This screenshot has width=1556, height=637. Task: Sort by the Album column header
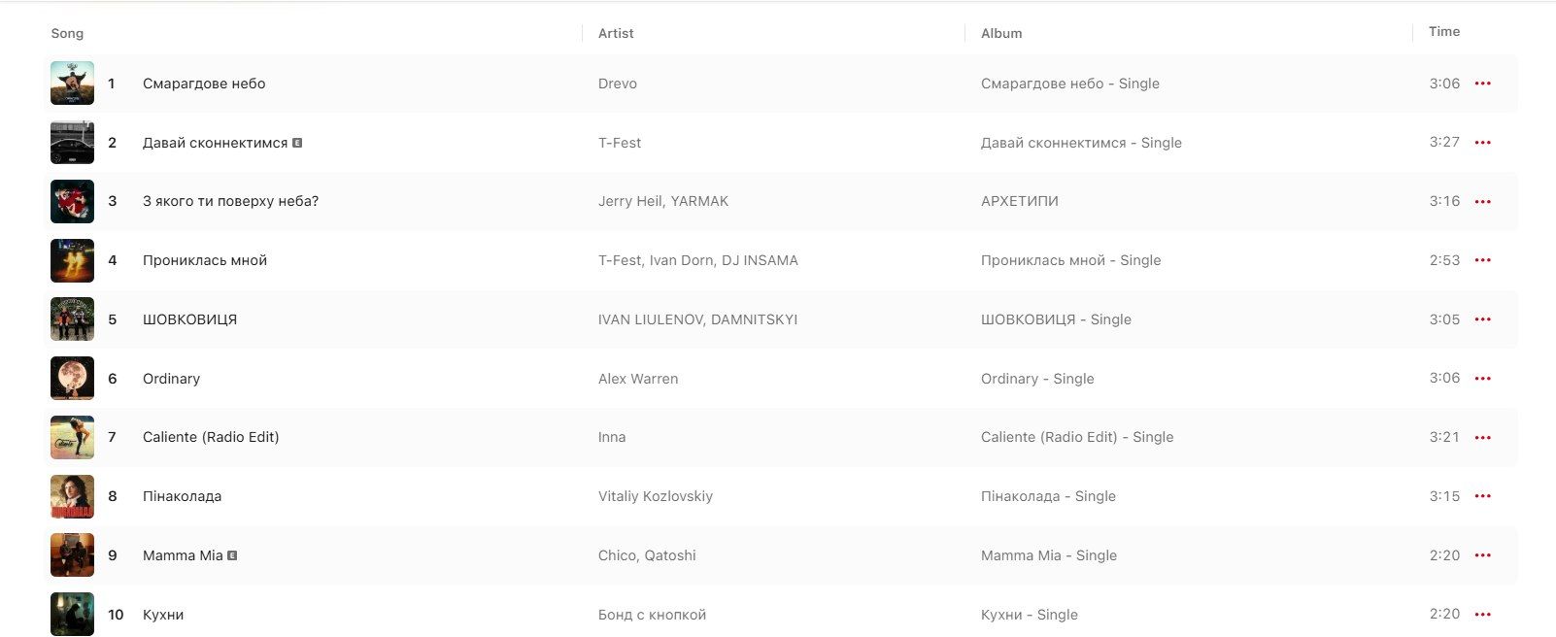1001,34
